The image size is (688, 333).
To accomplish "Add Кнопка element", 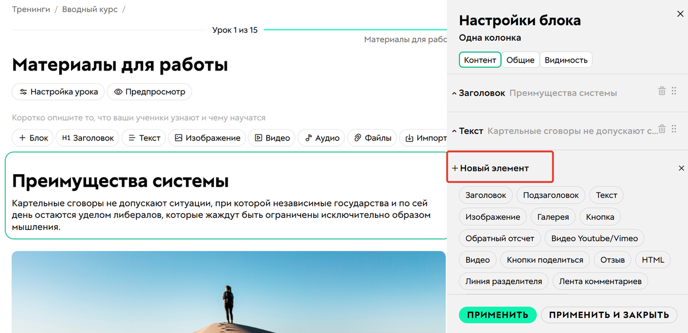I will coord(600,217).
